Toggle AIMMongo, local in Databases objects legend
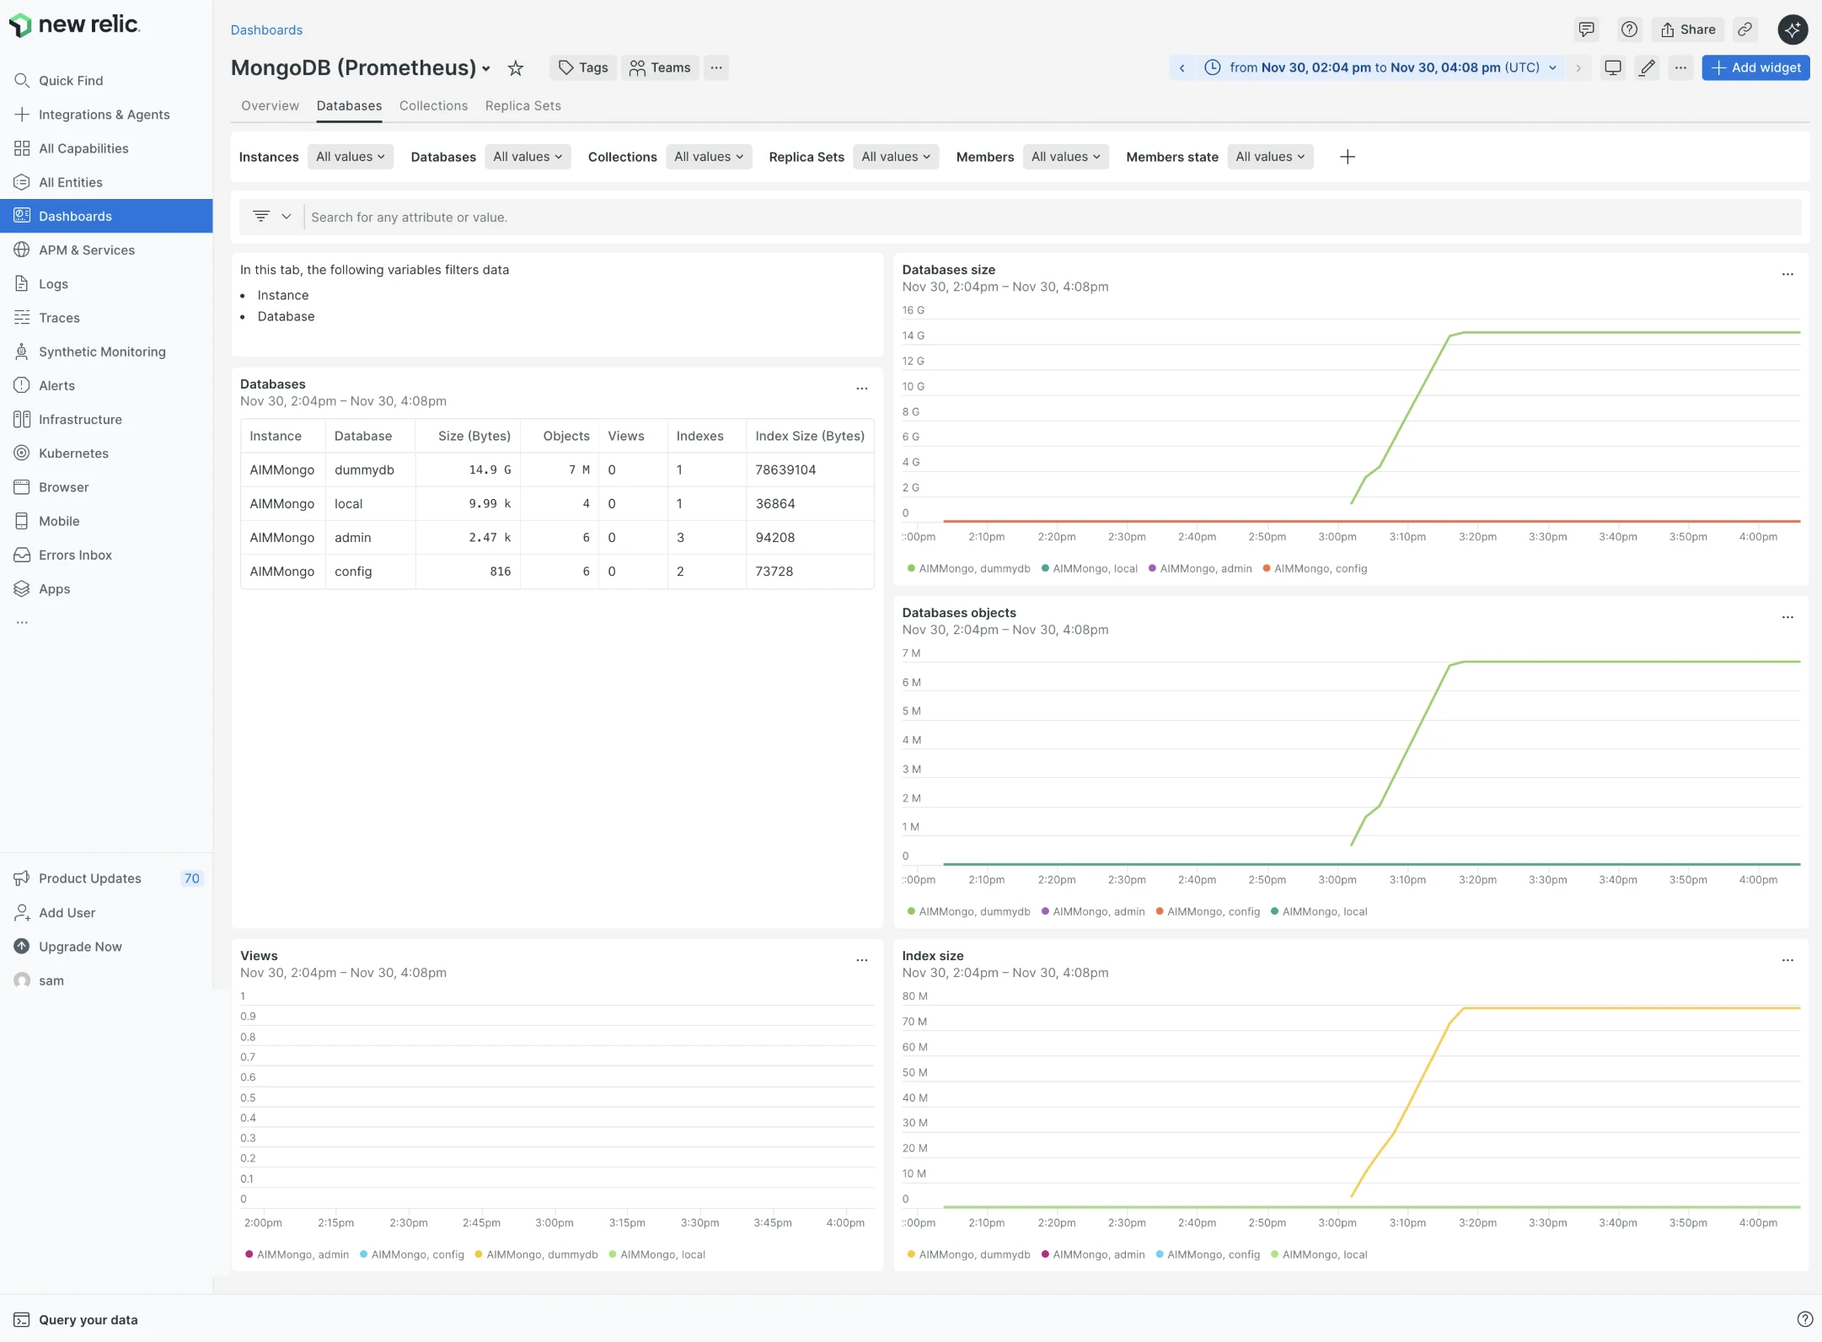Screen dimensions: 1822x1342 pos(1319,912)
